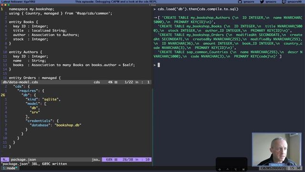Click the 'QMACRO' label on webcam overlay

point(276,165)
